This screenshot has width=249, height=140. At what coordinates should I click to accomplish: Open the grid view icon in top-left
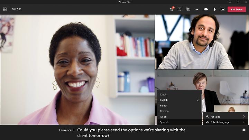tap(5, 9)
